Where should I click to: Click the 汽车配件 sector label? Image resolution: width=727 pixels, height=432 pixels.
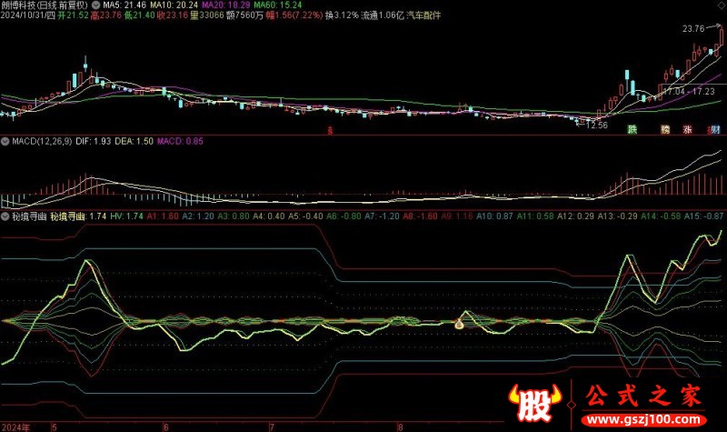click(x=423, y=15)
